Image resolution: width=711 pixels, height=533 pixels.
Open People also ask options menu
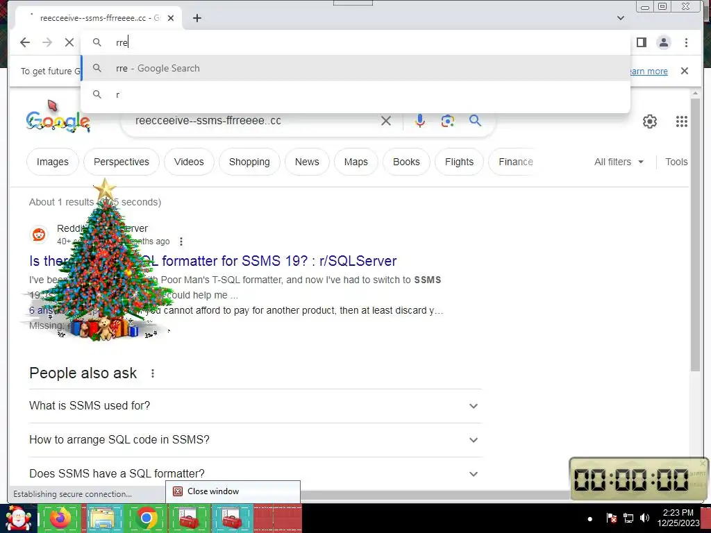pyautogui.click(x=153, y=373)
